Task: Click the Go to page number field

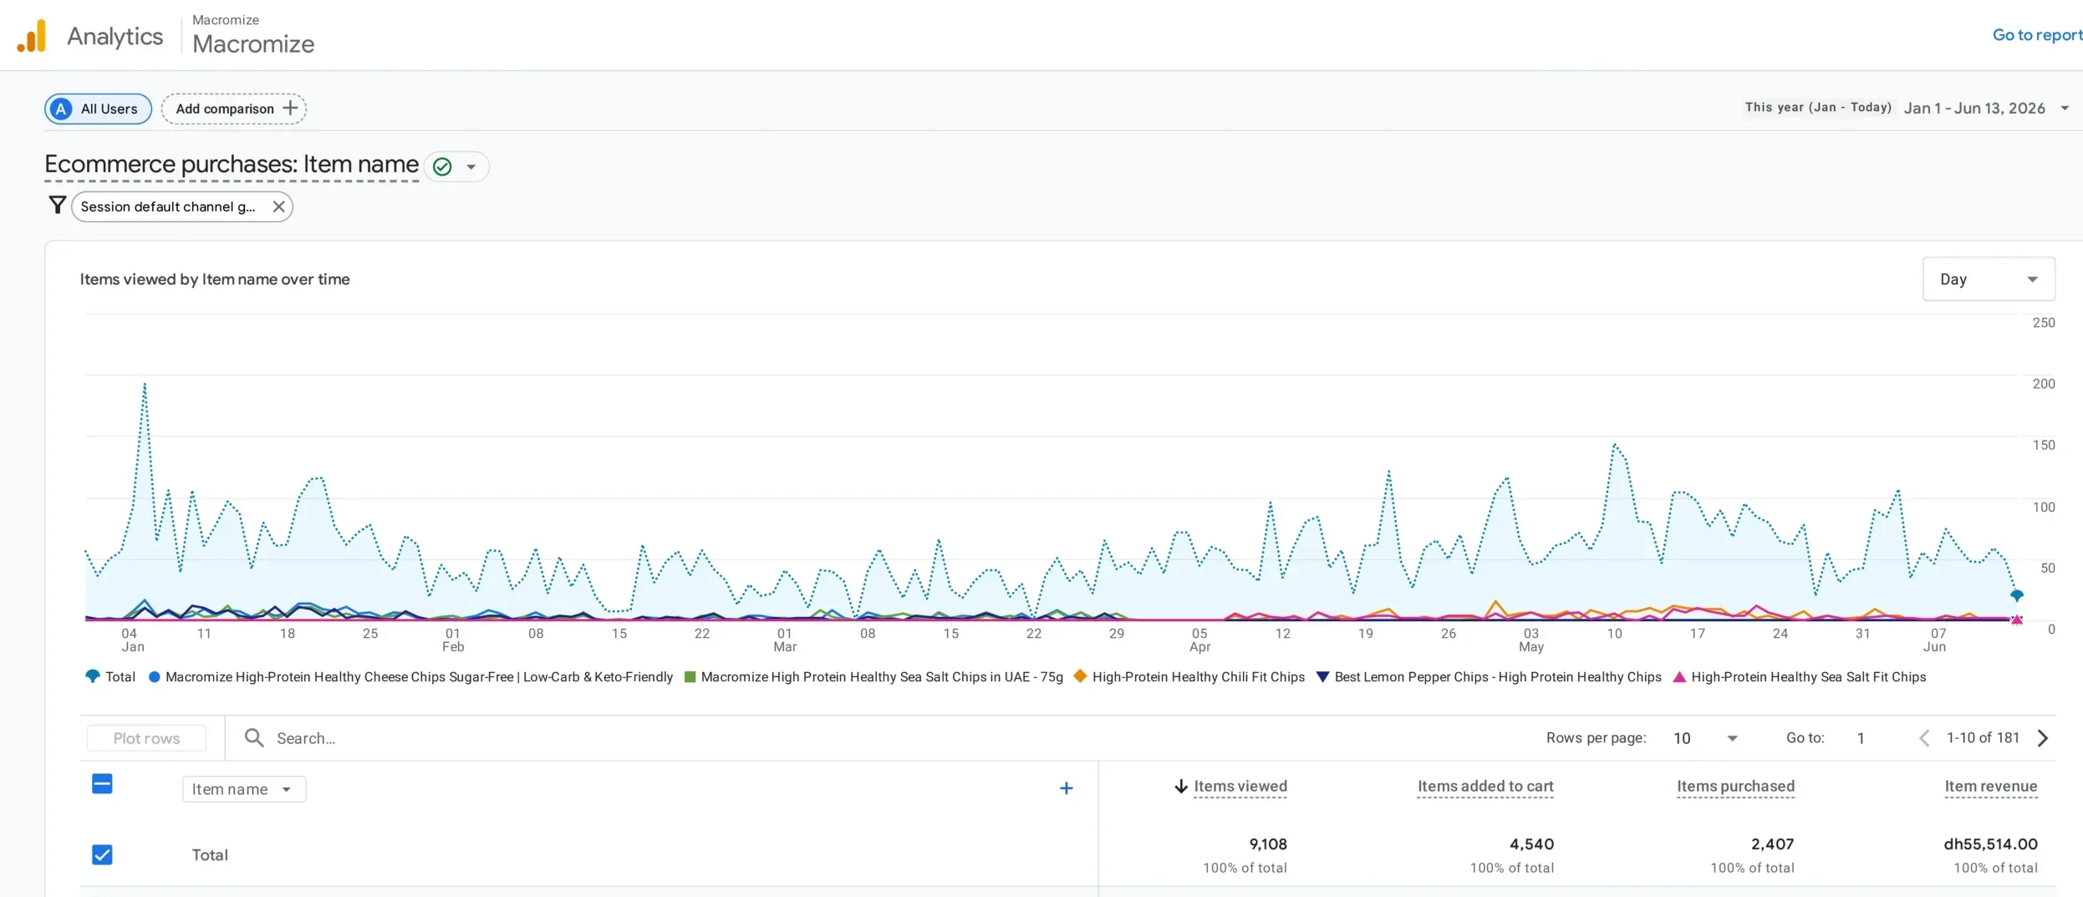Action: click(1861, 738)
